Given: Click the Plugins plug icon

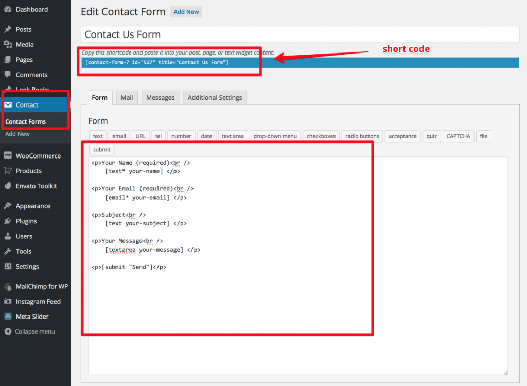Looking at the screenshot, I should click(8, 221).
